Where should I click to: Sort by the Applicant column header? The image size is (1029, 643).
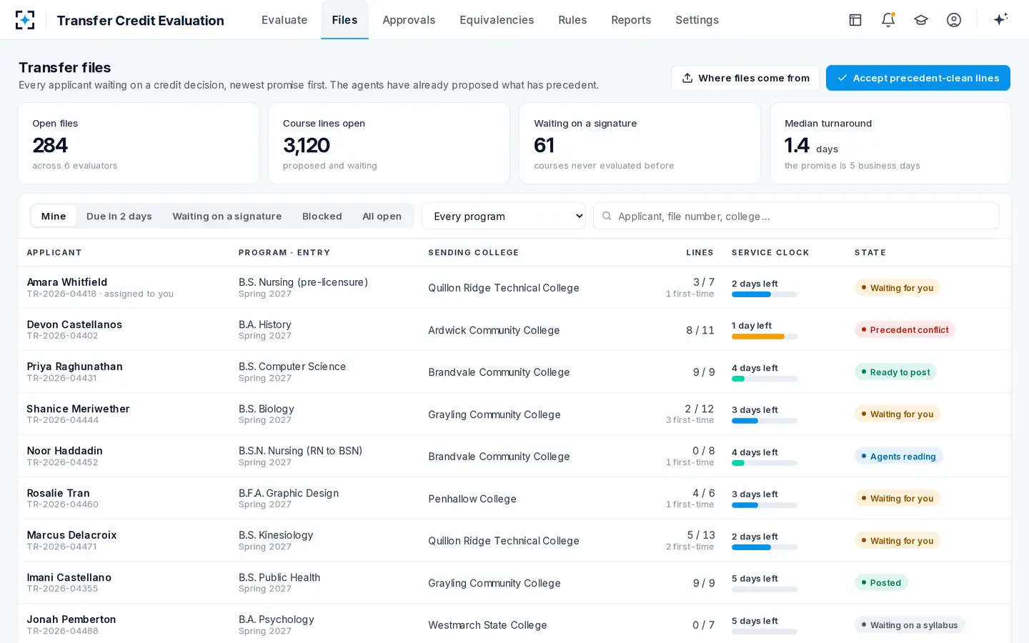coord(54,252)
